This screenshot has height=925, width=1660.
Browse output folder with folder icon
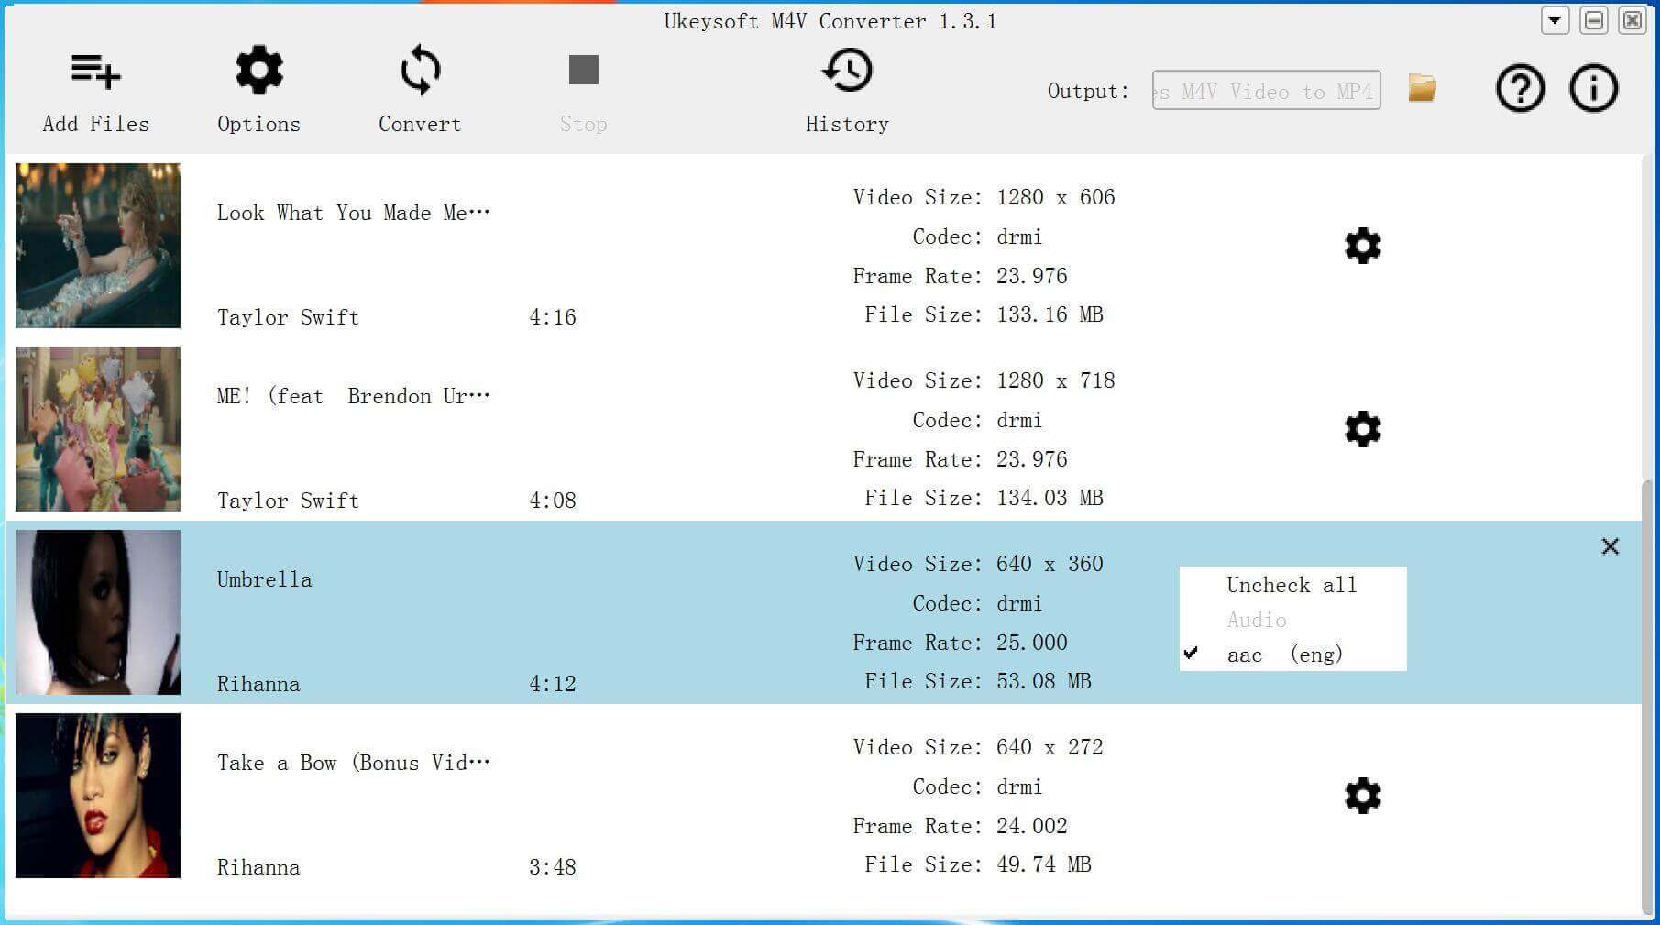(x=1422, y=89)
